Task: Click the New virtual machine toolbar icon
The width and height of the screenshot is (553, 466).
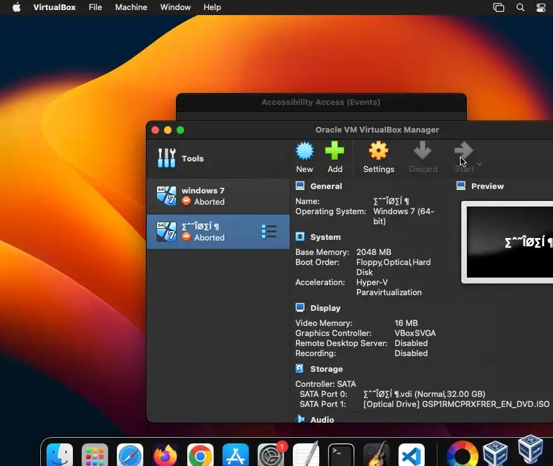Action: point(305,151)
